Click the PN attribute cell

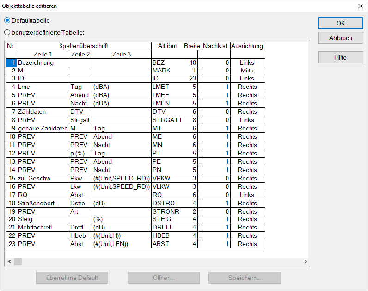point(174,170)
